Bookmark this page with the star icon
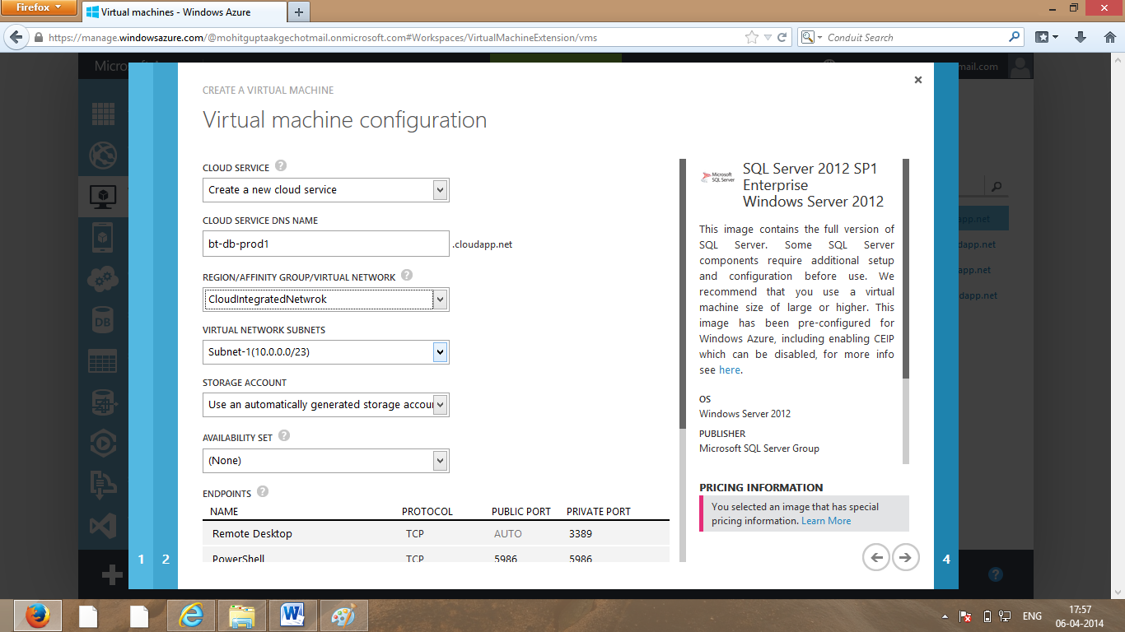This screenshot has height=632, width=1125. [x=751, y=38]
